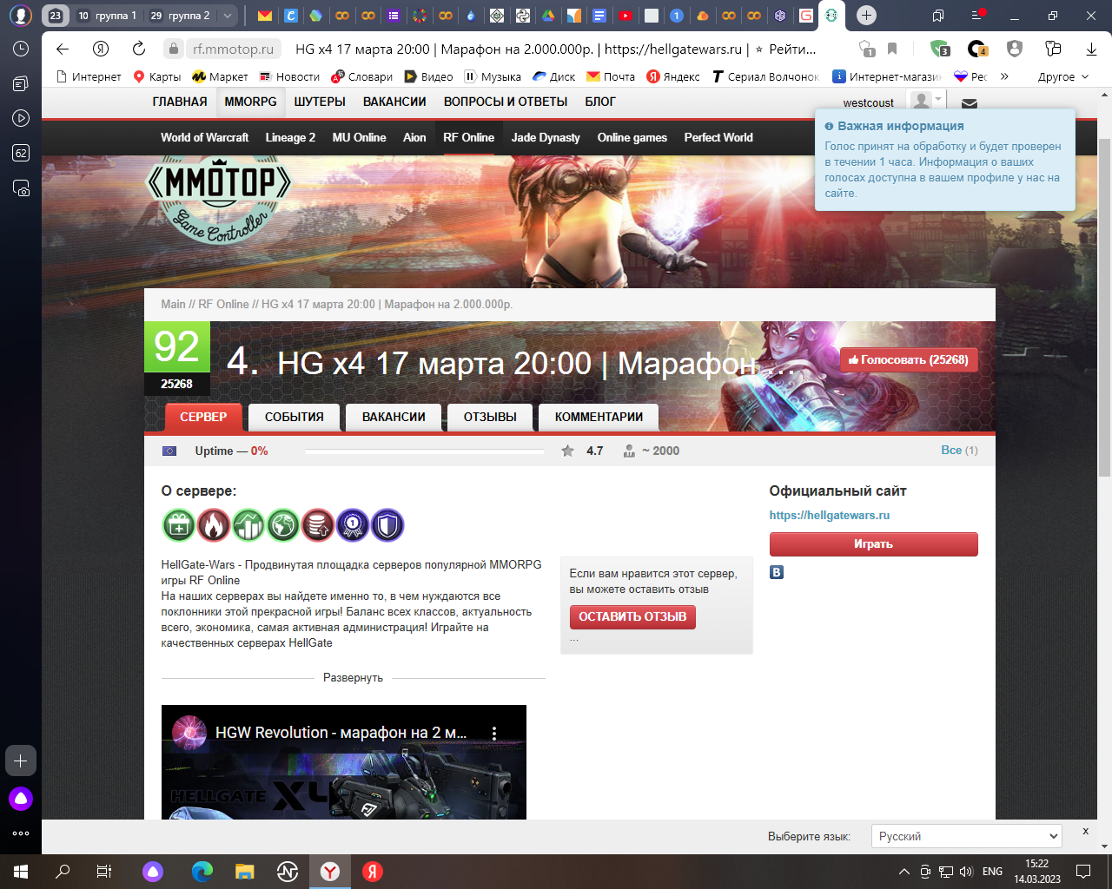1112x889 pixels.
Task: Click the red coins stack badge icon
Action: point(318,525)
